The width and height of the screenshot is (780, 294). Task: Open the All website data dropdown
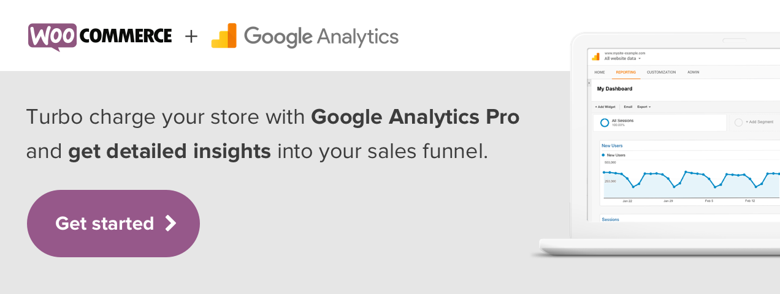[622, 59]
